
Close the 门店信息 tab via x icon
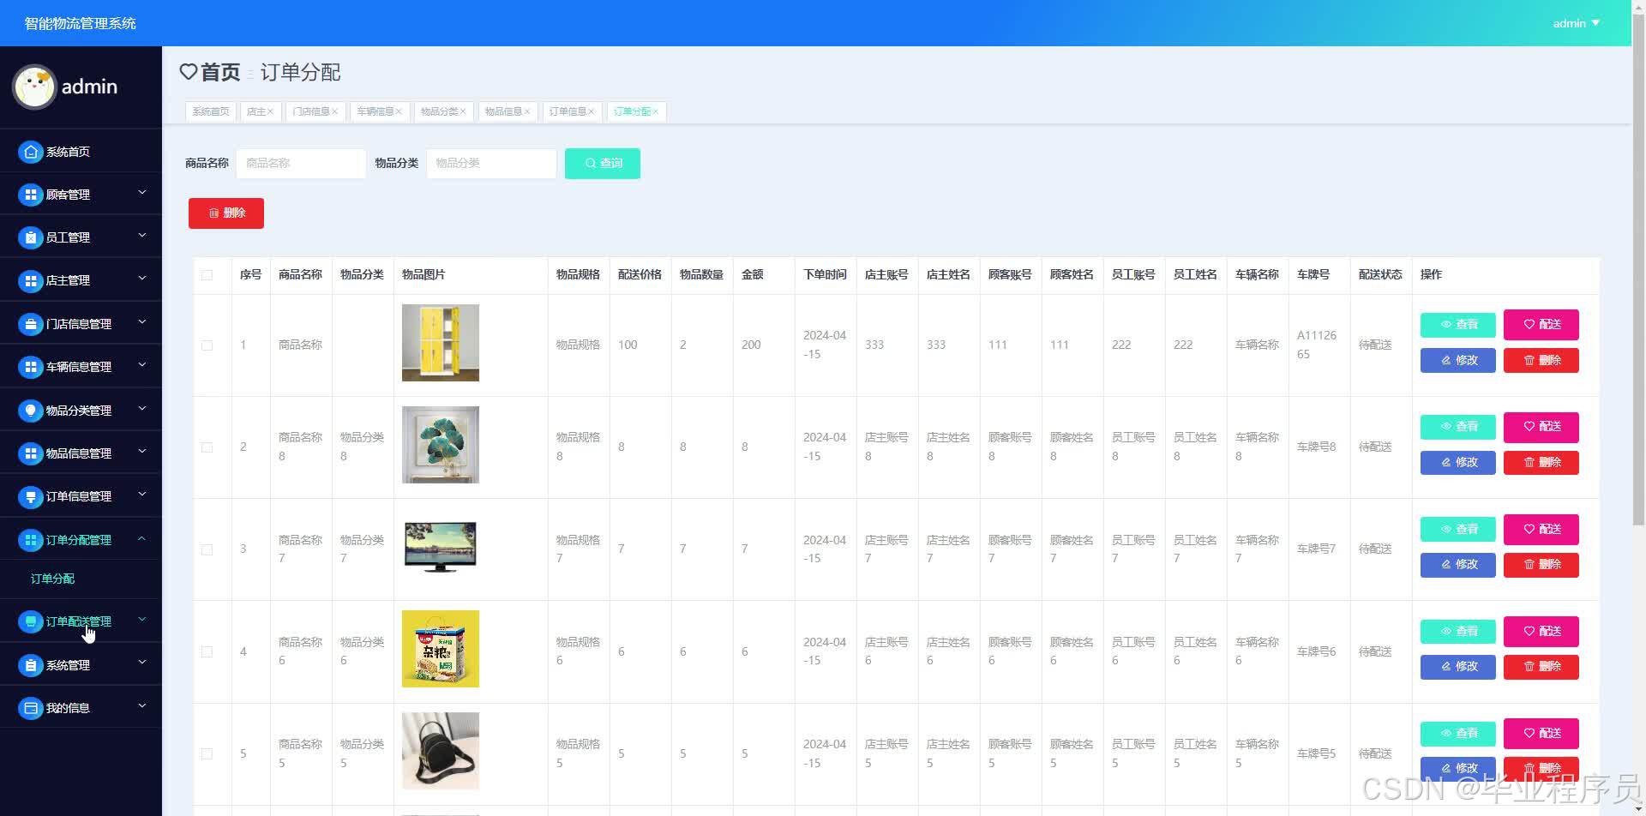(x=334, y=111)
